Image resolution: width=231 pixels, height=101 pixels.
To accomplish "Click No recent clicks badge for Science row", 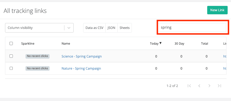I will [x=38, y=56].
